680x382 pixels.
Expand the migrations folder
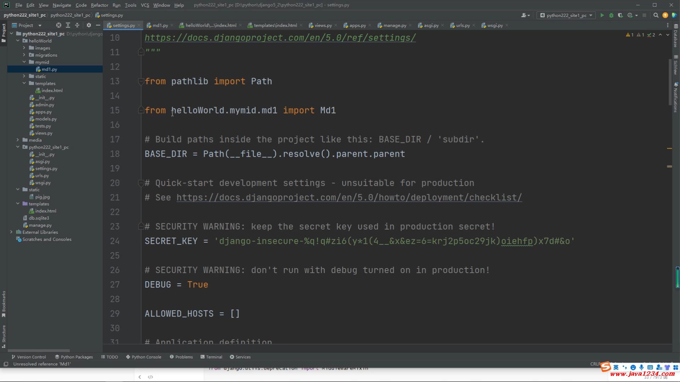point(24,55)
